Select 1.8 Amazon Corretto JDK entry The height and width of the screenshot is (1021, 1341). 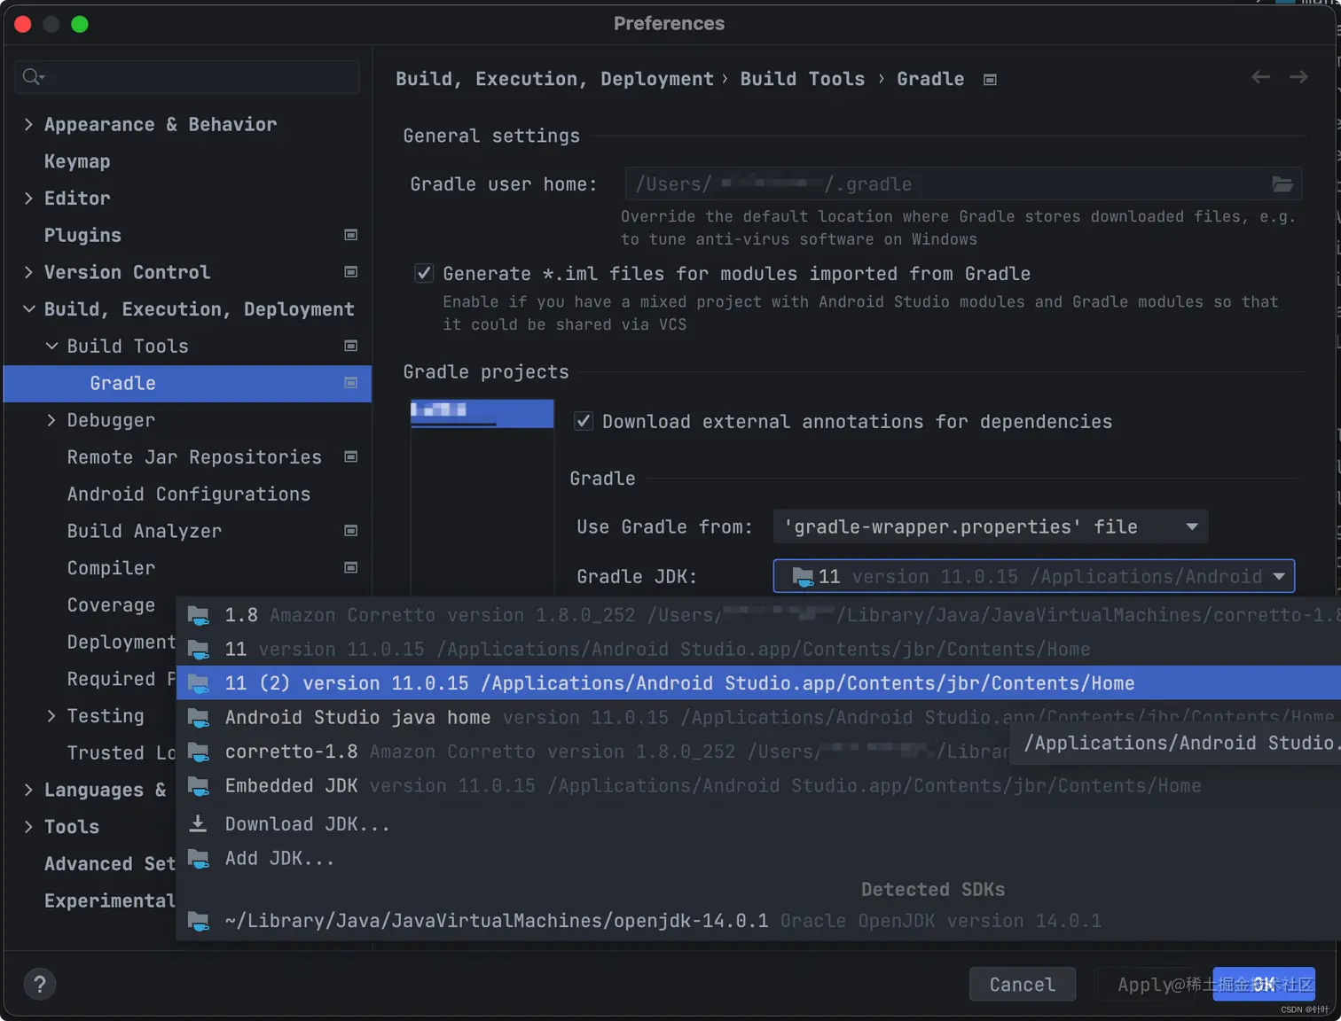point(758,615)
